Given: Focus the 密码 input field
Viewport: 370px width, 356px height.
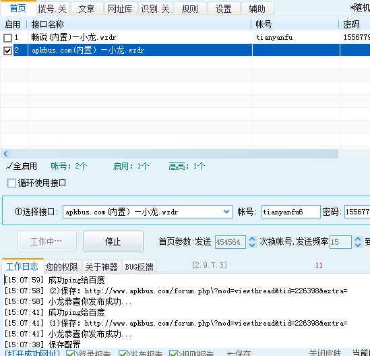Looking at the screenshot, I should pyautogui.click(x=357, y=212).
